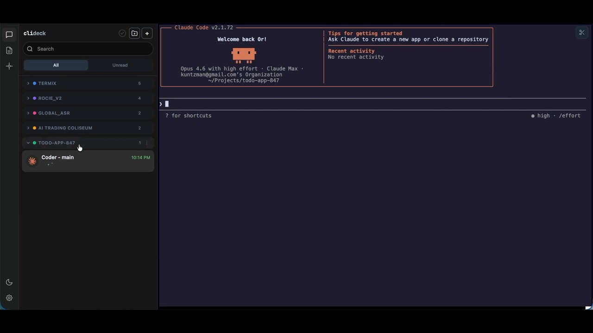The height and width of the screenshot is (333, 593).
Task: Click the clideck logo text
Action: [x=35, y=33]
